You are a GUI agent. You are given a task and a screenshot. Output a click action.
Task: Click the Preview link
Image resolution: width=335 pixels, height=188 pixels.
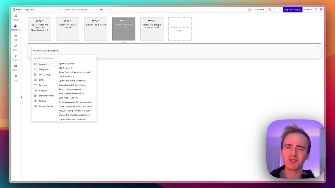click(x=308, y=10)
